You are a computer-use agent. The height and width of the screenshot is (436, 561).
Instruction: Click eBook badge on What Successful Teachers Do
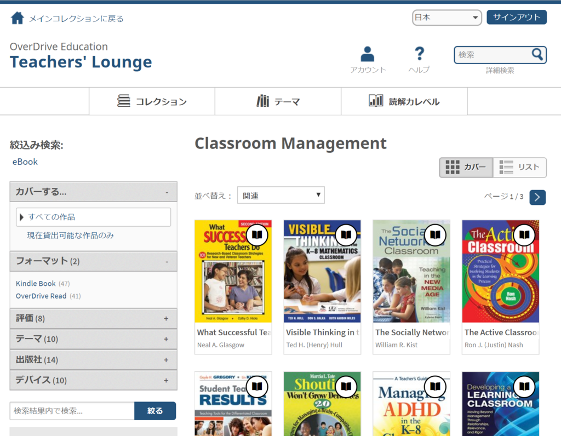[257, 235]
